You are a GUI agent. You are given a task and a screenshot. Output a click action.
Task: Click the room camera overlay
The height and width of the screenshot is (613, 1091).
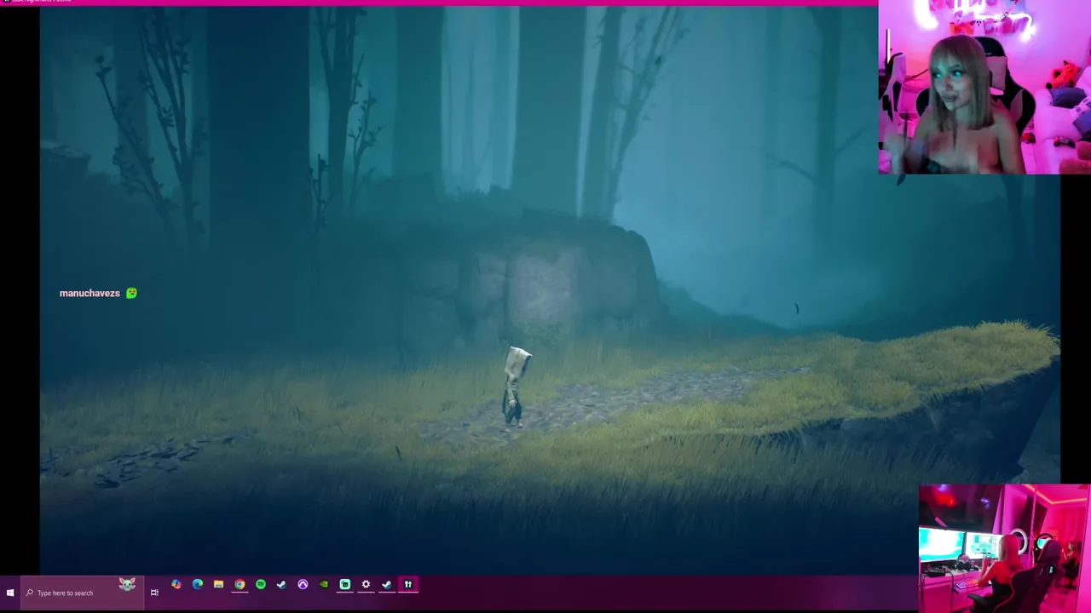pos(1005,548)
